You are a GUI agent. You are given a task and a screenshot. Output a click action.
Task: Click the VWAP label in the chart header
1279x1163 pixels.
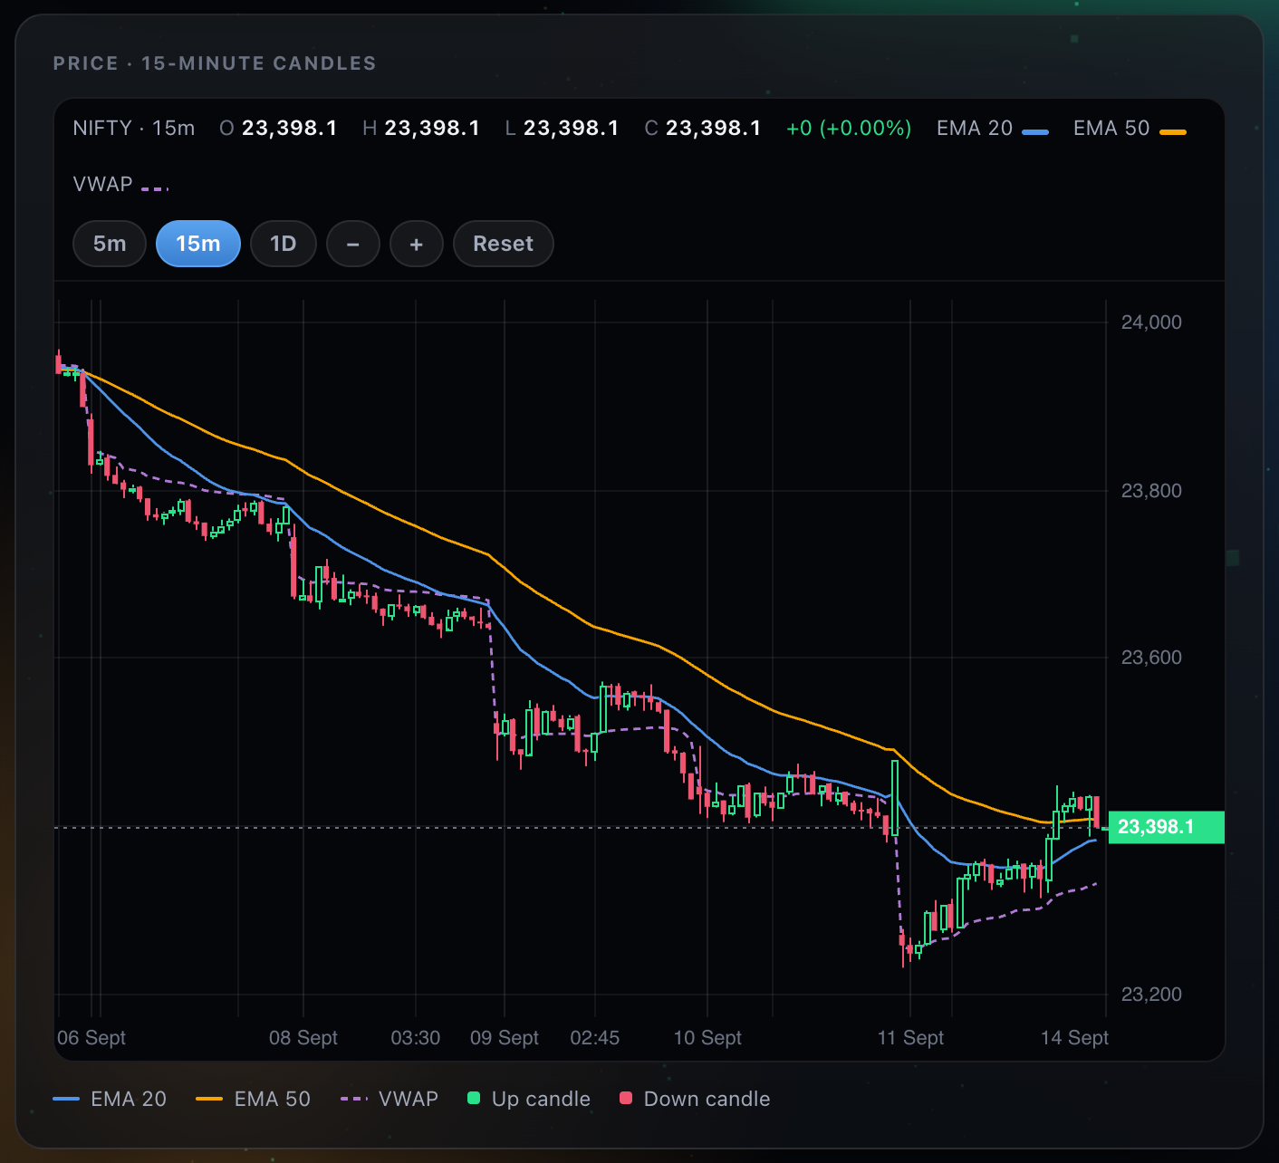pos(103,185)
